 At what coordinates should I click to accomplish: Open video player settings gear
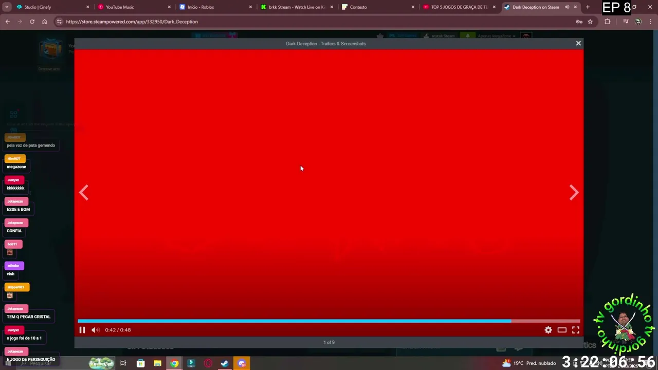point(548,330)
